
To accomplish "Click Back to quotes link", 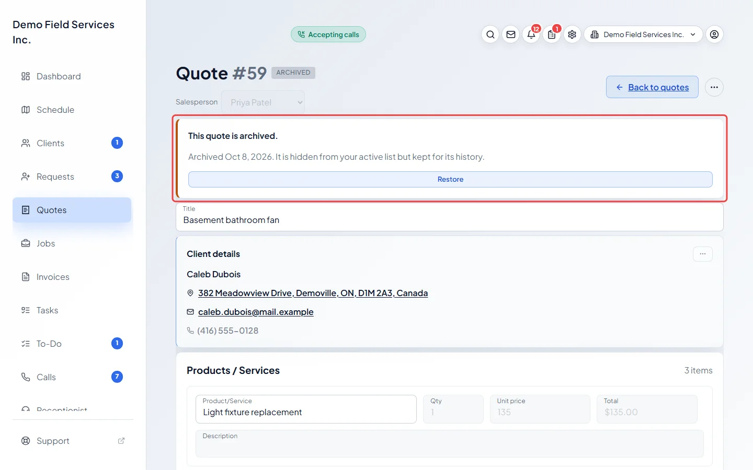I will click(x=652, y=87).
